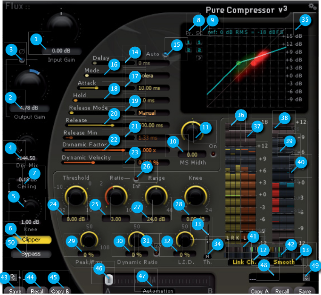Toggle the Ratio Inf switch
321x295 pixels.
click(x=137, y=178)
